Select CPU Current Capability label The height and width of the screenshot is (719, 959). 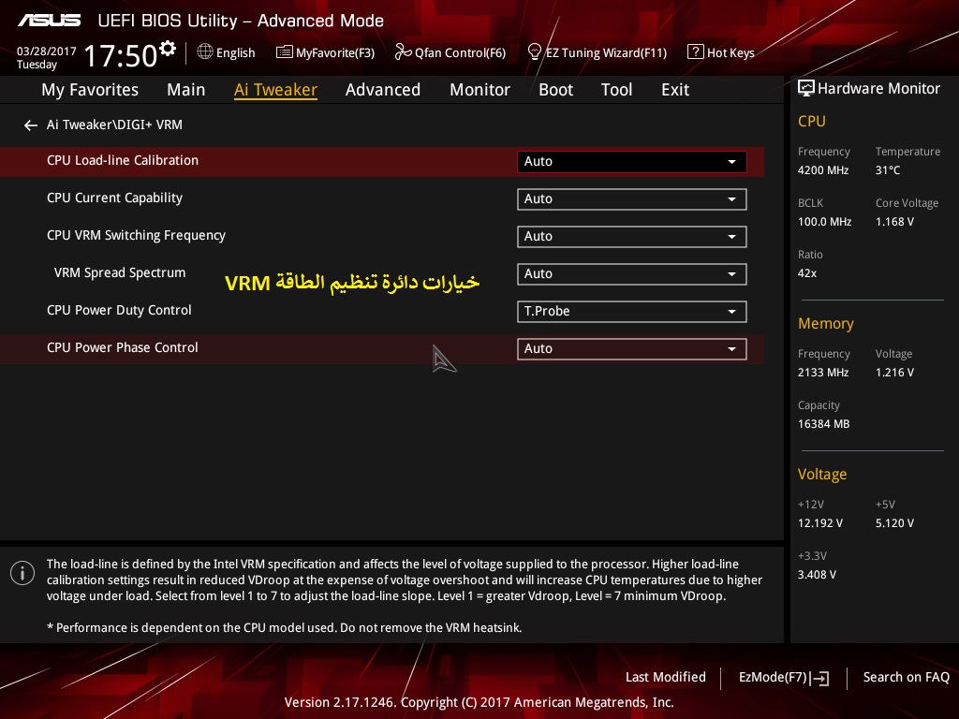pos(114,198)
